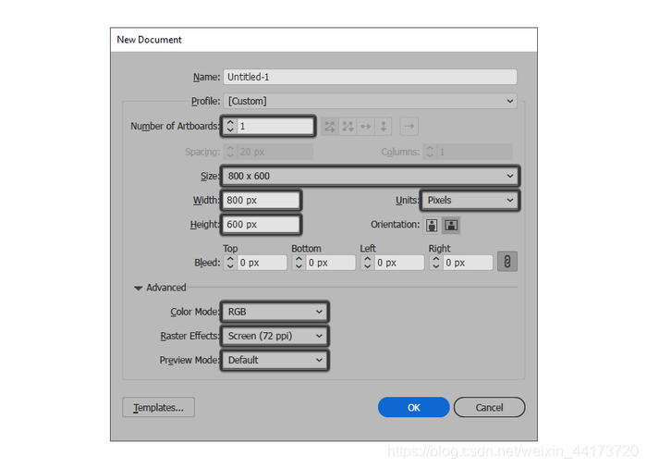The image size is (647, 468).
Task: Open the Units Pixels dropdown
Action: 470,200
